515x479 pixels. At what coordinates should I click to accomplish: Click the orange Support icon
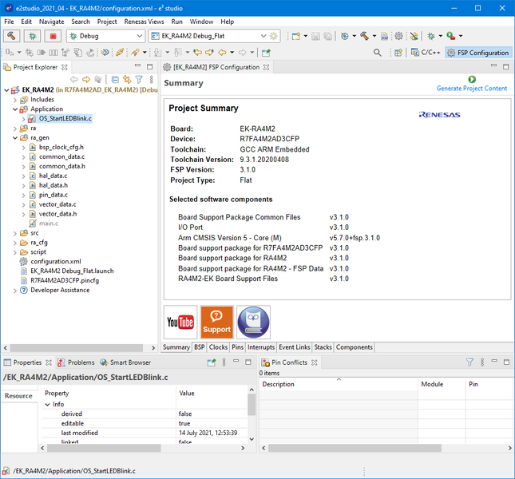click(x=216, y=322)
